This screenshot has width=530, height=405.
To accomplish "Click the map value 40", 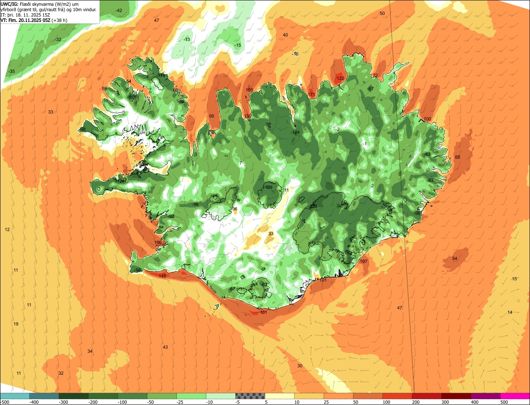I will [x=285, y=35].
